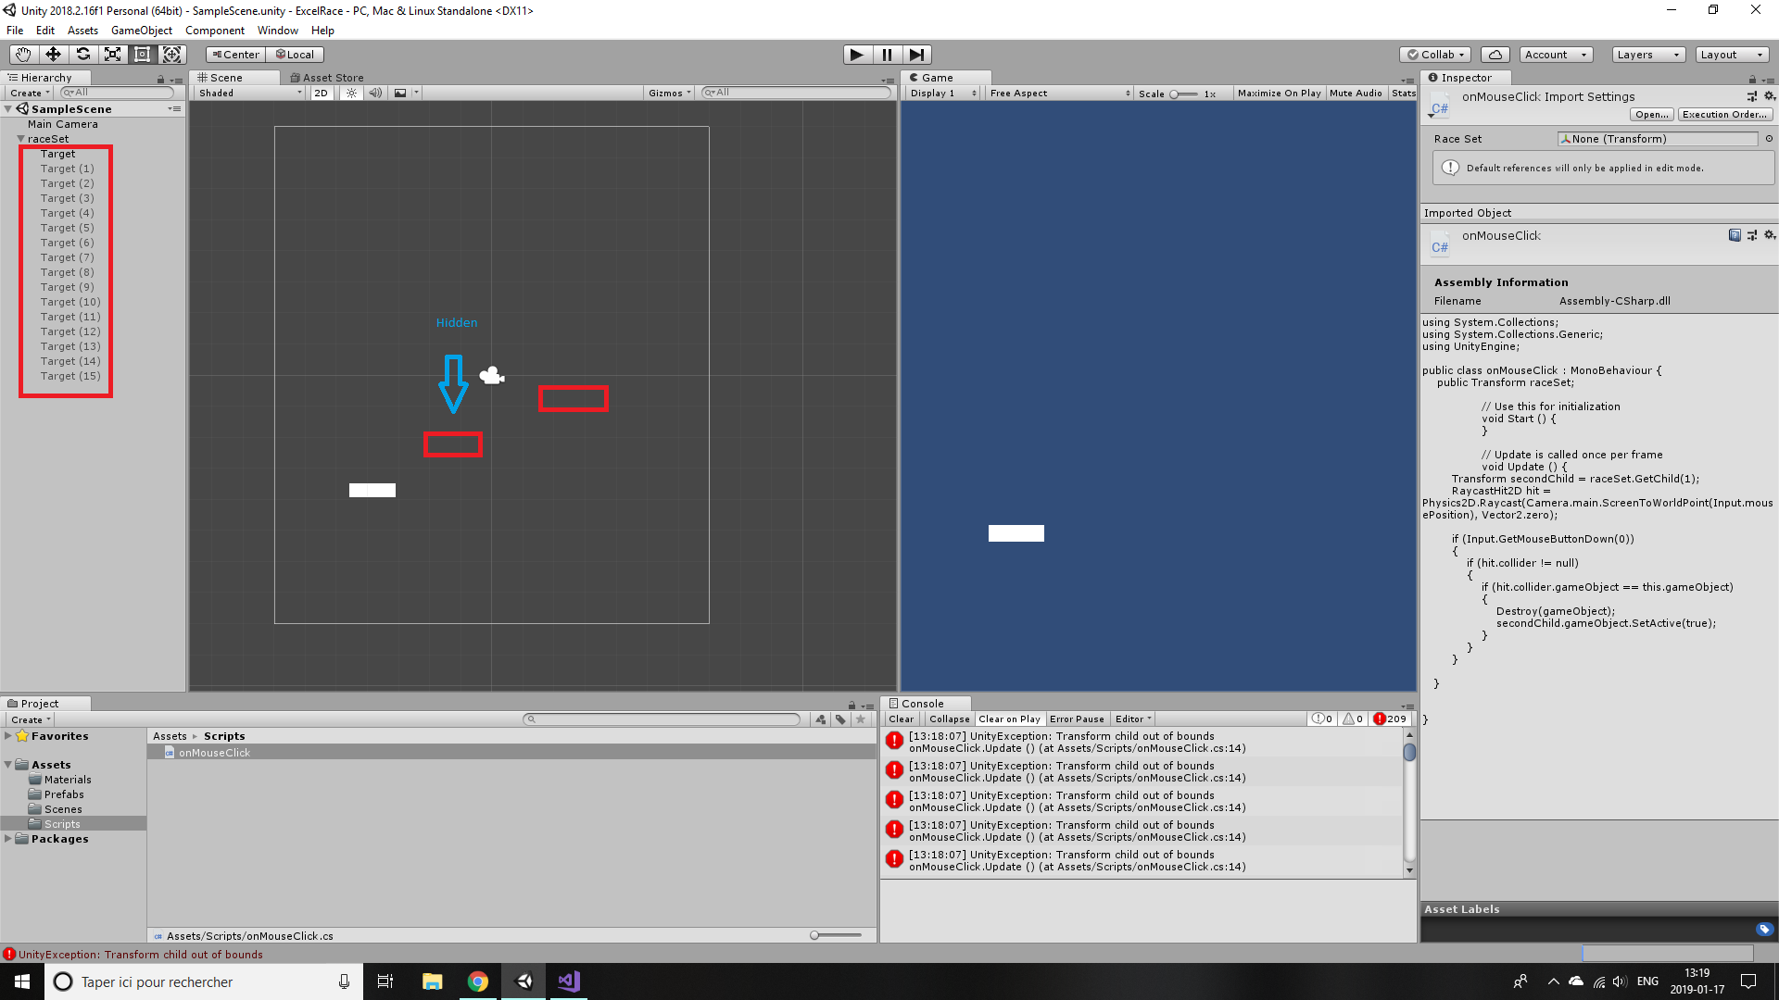Viewport: 1779px width, 1000px height.
Task: Click the Asset Labels tag icon
Action: pos(1764,929)
